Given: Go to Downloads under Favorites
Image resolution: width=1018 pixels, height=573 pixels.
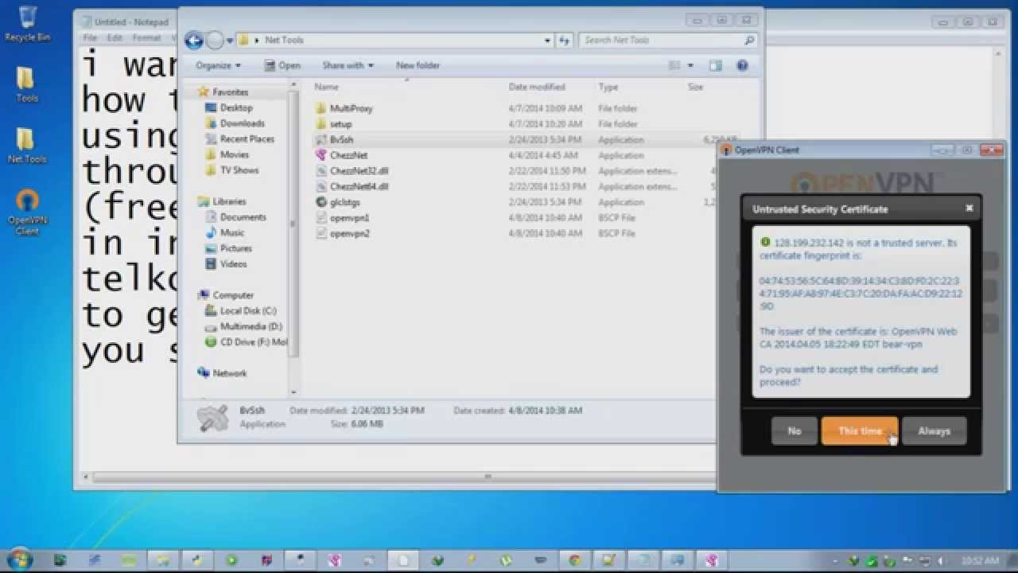Looking at the screenshot, I should 242,123.
